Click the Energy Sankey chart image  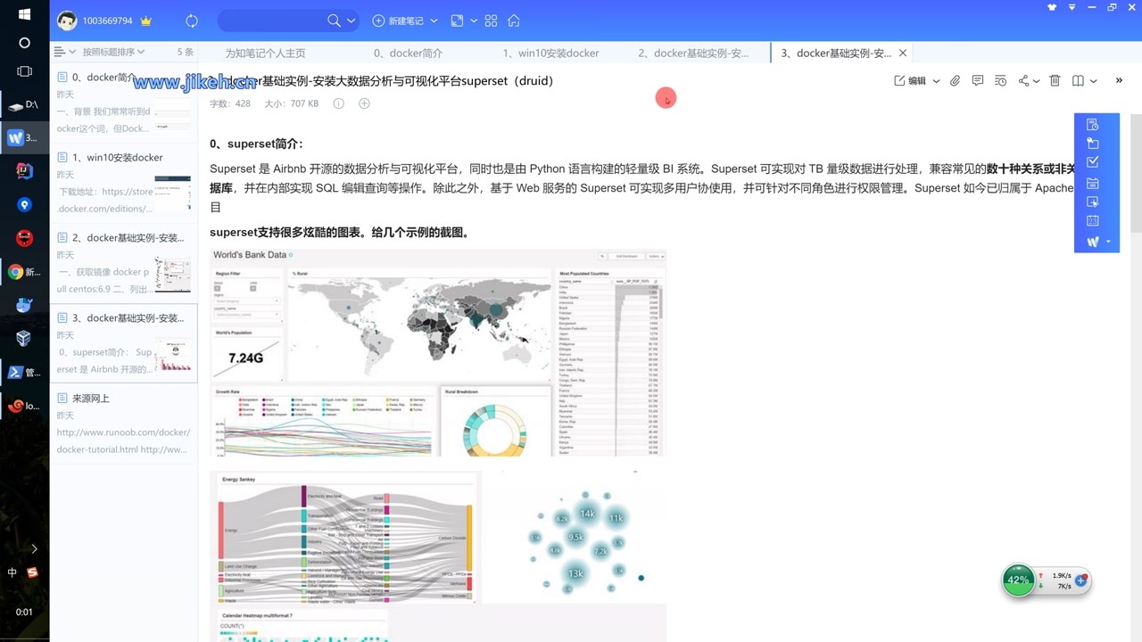345,538
